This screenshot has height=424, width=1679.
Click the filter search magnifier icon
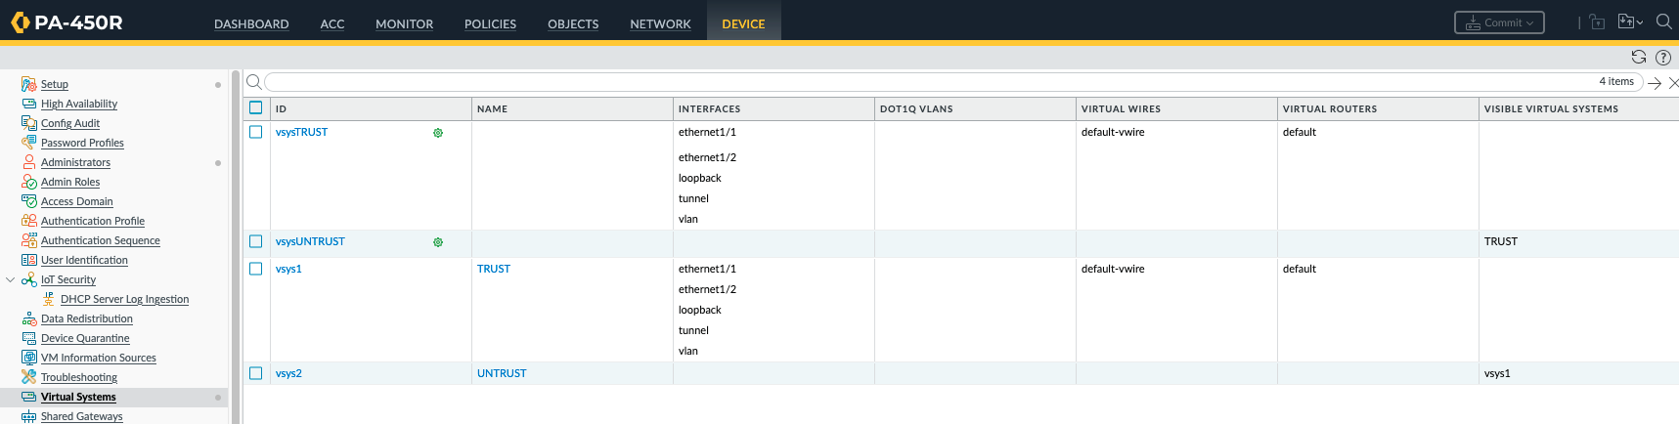click(253, 82)
